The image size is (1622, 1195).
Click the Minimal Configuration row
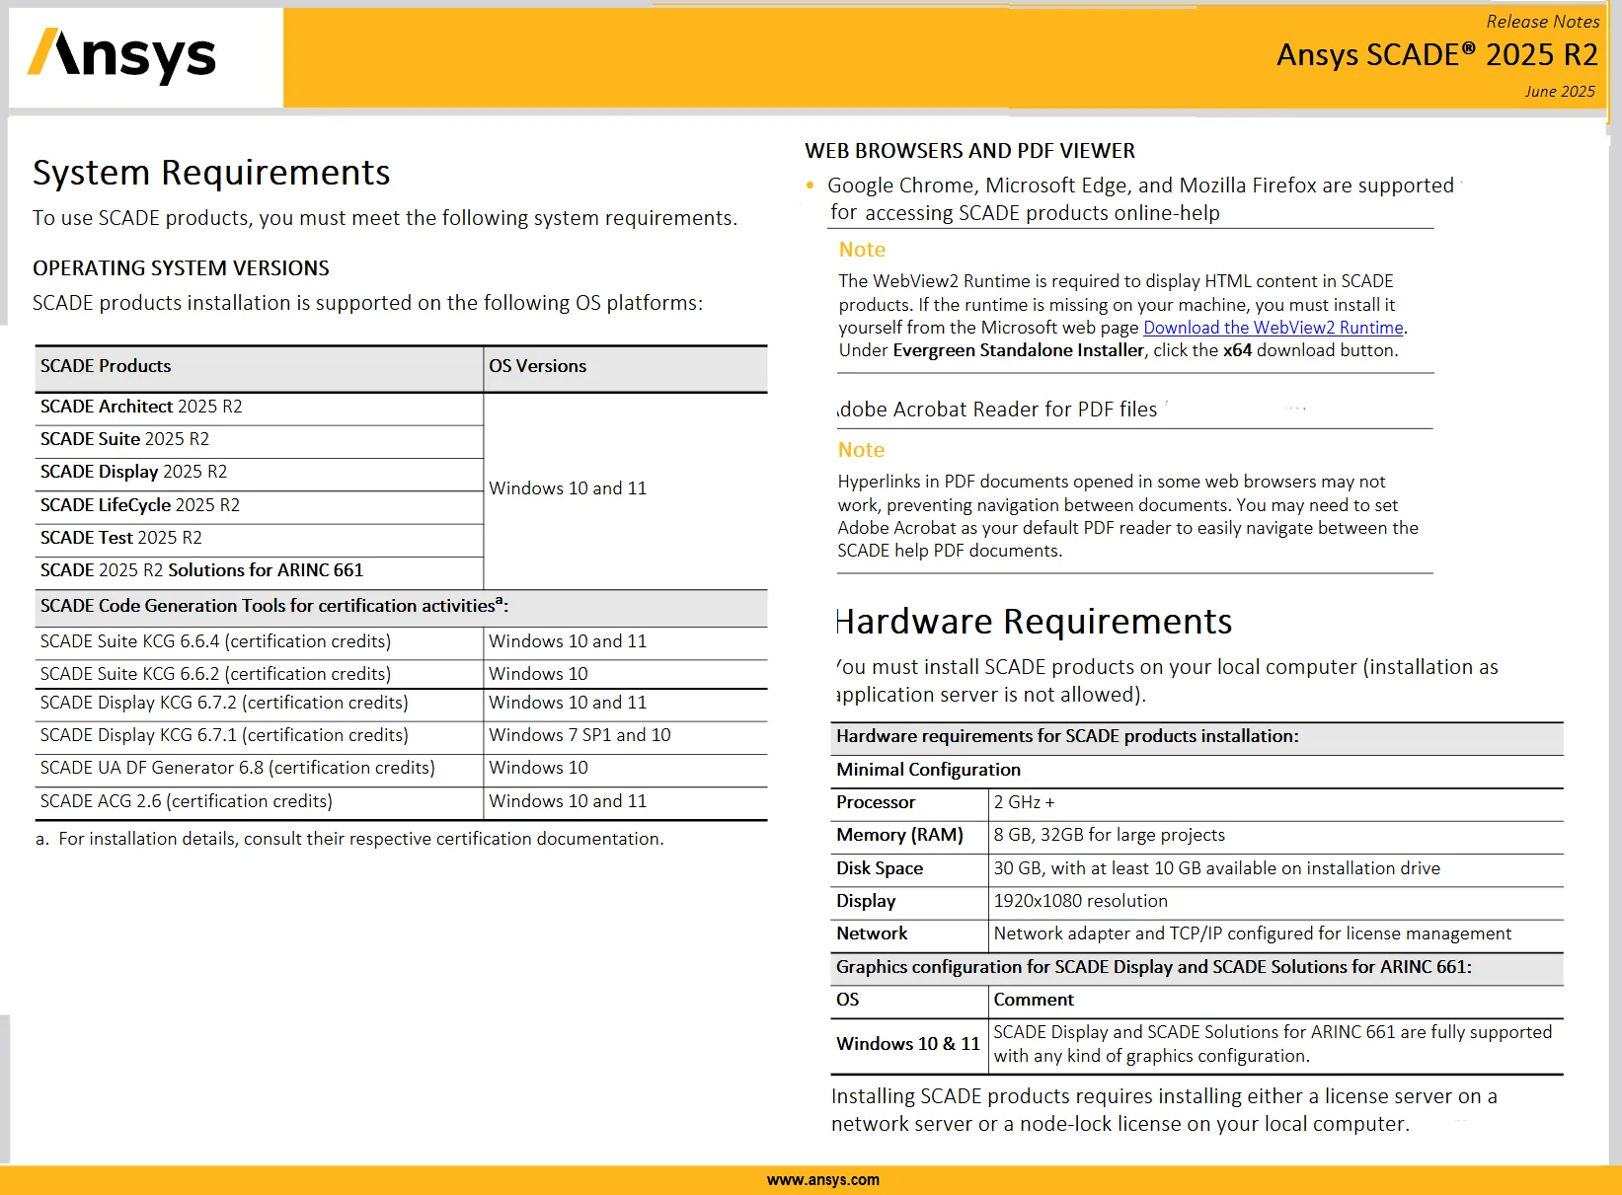1197,770
